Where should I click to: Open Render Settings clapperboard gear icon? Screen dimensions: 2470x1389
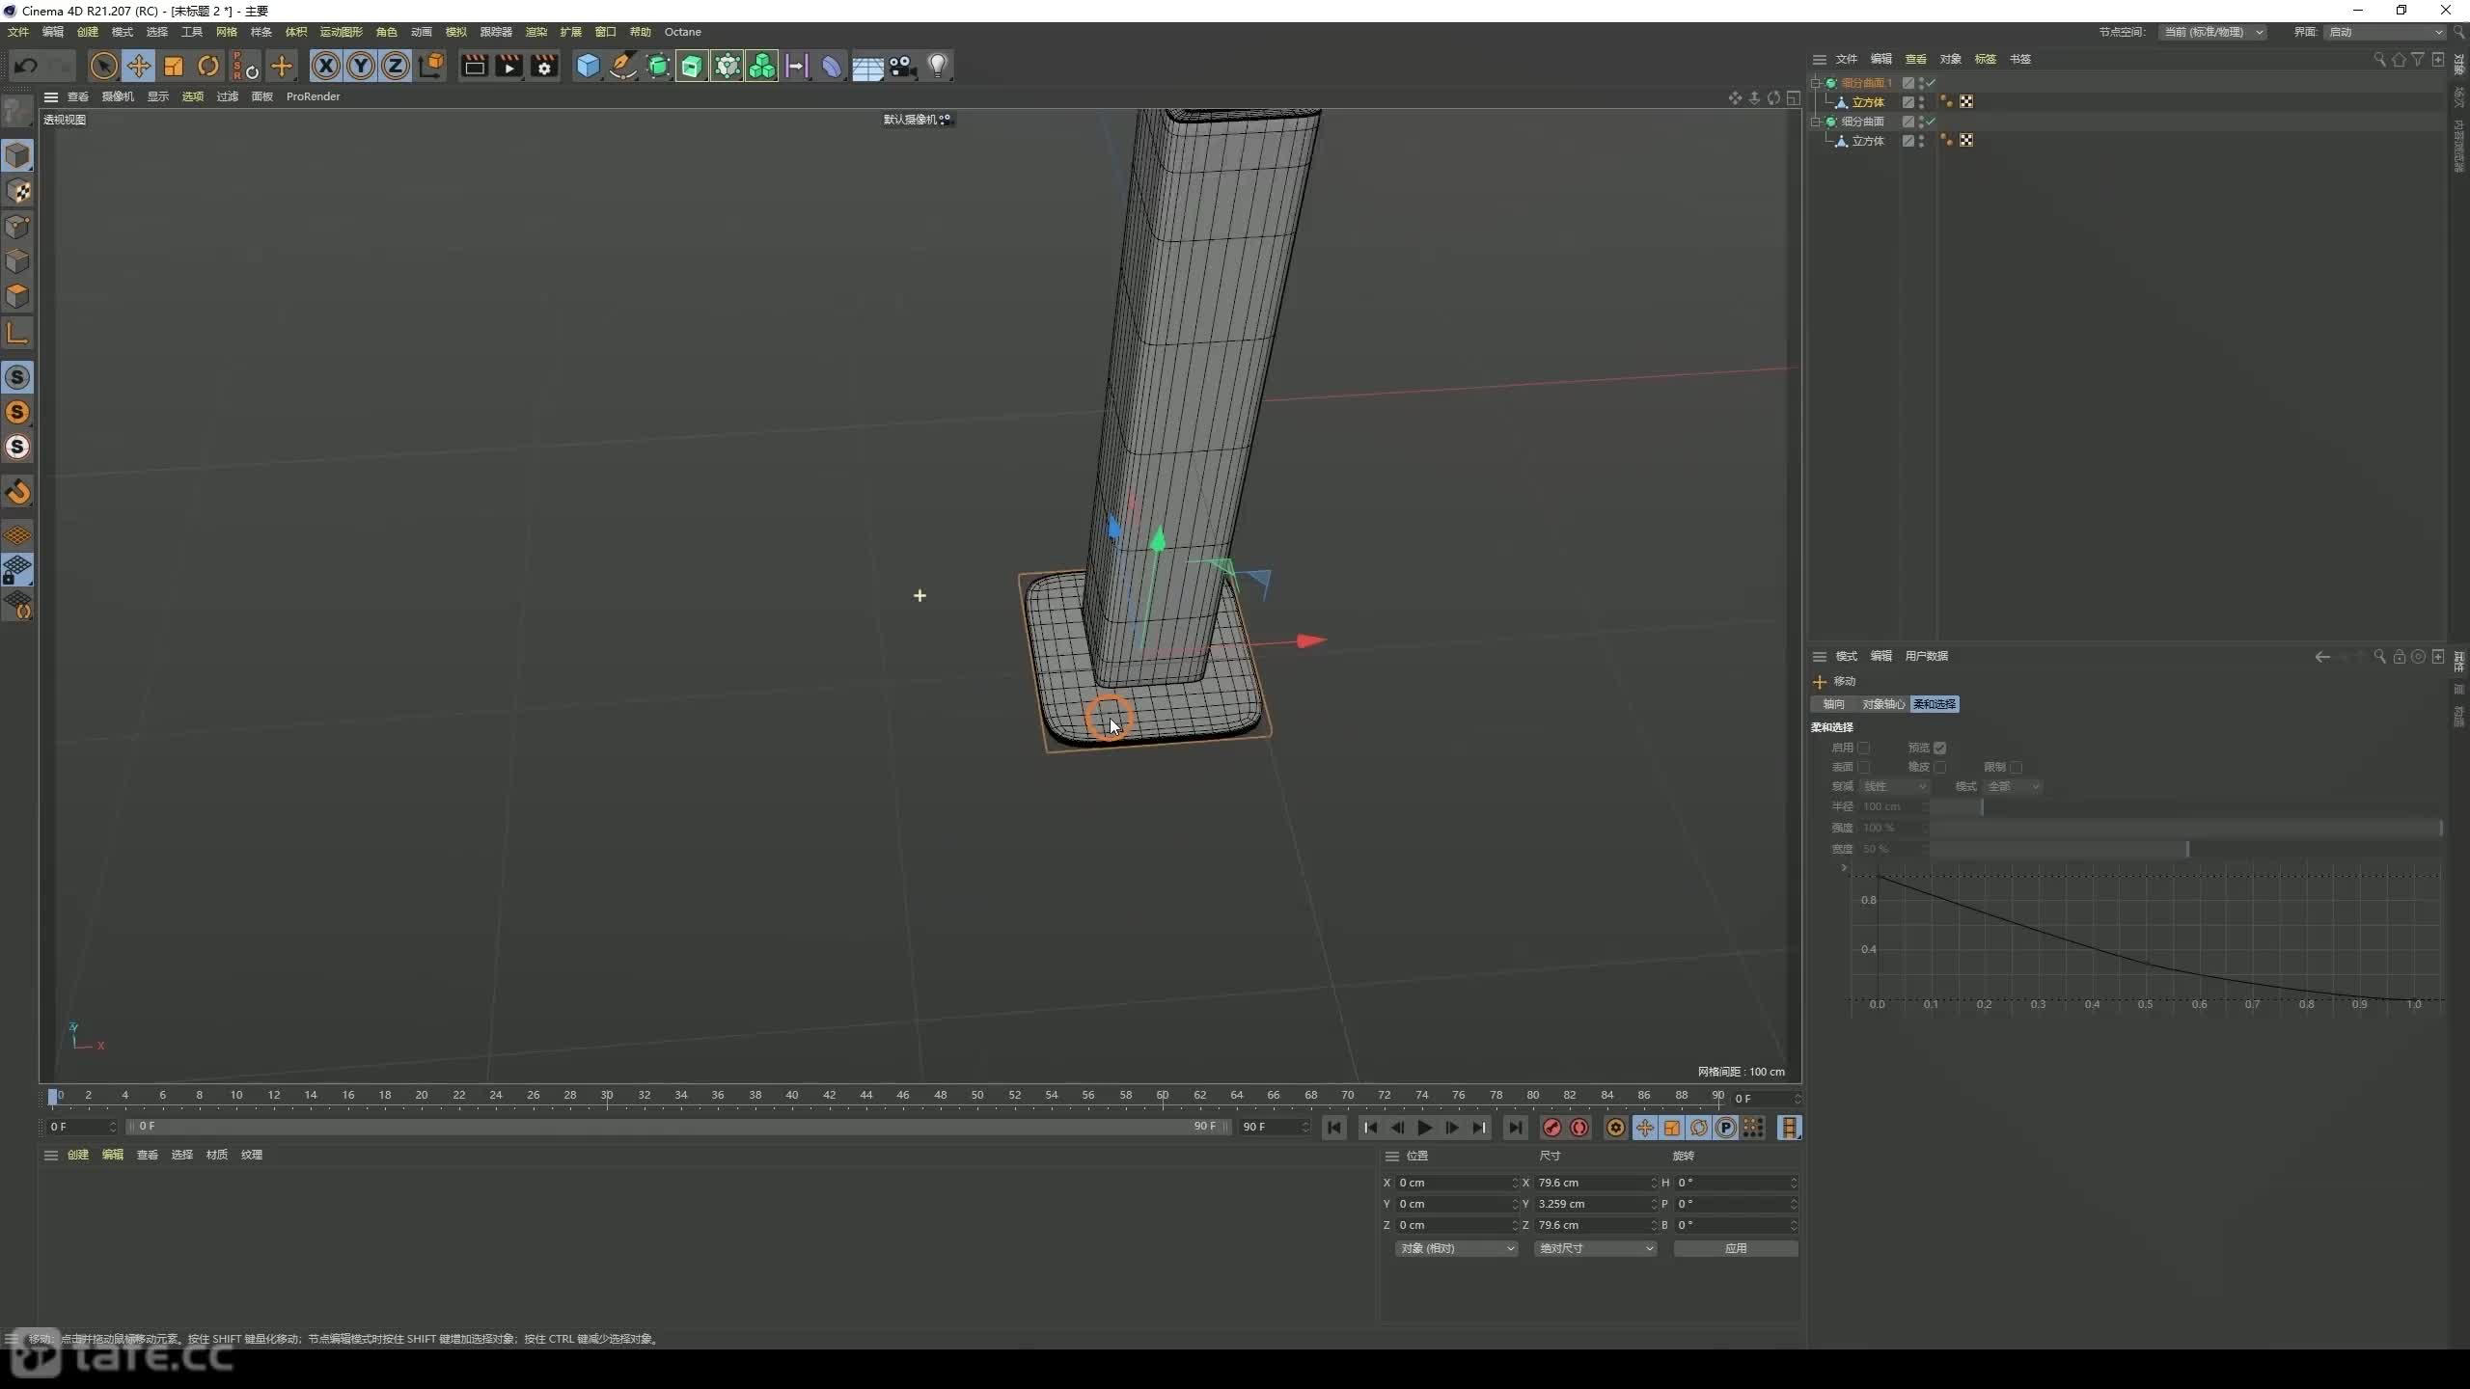coord(544,66)
